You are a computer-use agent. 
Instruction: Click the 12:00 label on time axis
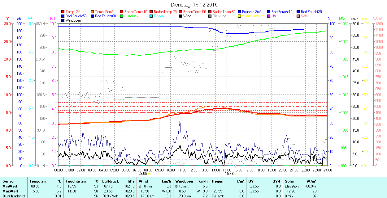[193, 170]
